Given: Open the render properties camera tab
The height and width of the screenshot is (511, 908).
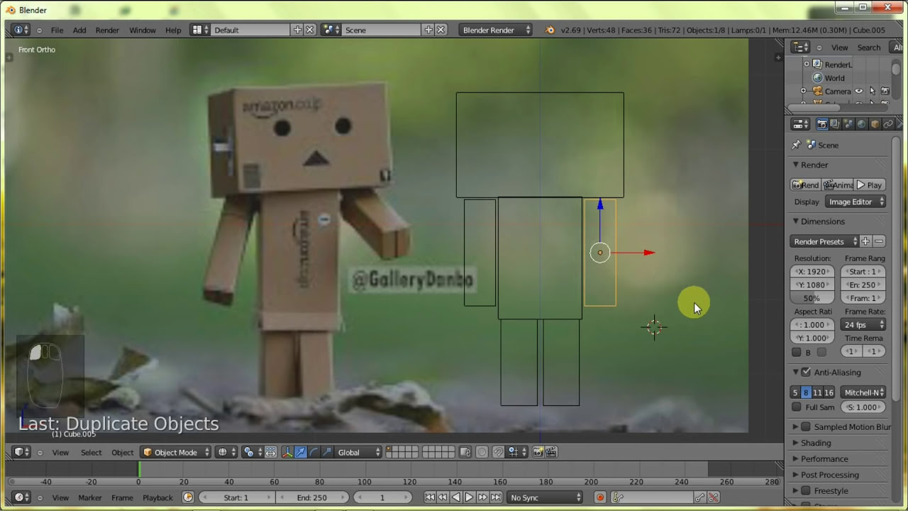Looking at the screenshot, I should click(x=822, y=124).
